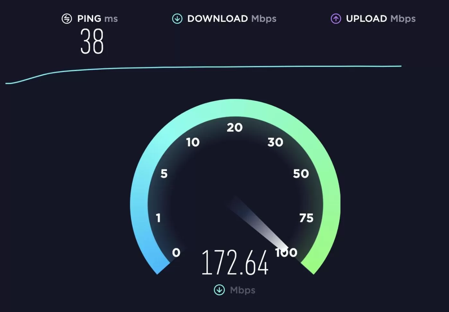This screenshot has height=312, width=449.
Task: Click the 20 mark on gauge
Action: click(x=235, y=127)
